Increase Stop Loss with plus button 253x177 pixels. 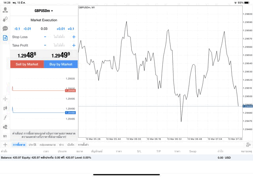74,37
